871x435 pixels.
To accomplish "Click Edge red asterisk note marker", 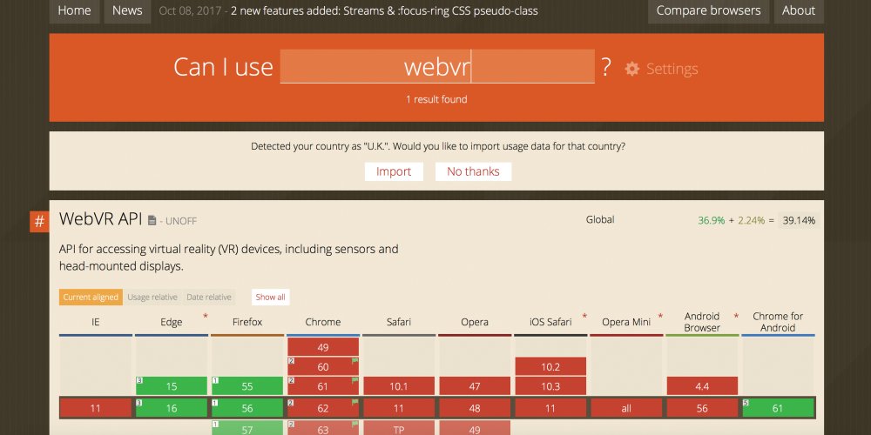I will pyautogui.click(x=206, y=317).
